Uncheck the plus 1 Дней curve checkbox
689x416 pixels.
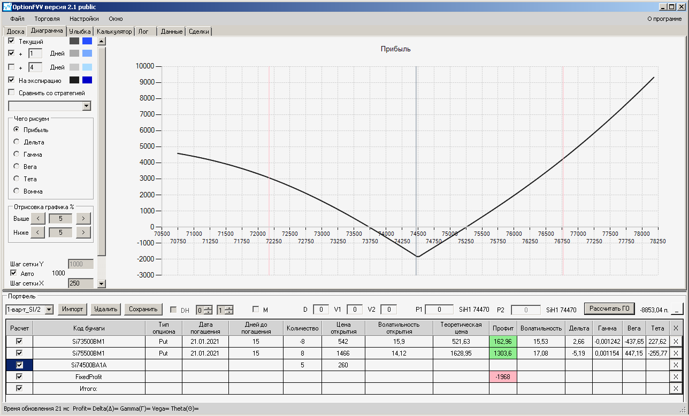tap(12, 53)
